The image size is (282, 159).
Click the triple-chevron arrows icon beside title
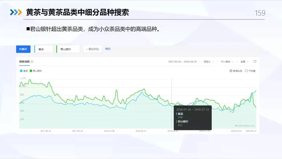tap(16, 12)
